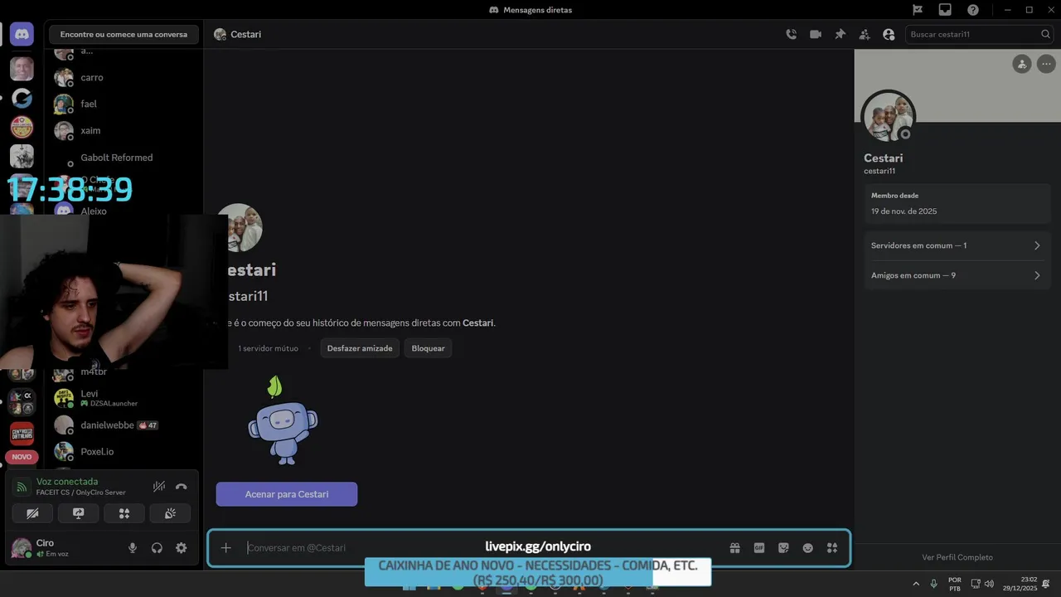
Task: Open user settings gear
Action: coord(181,548)
